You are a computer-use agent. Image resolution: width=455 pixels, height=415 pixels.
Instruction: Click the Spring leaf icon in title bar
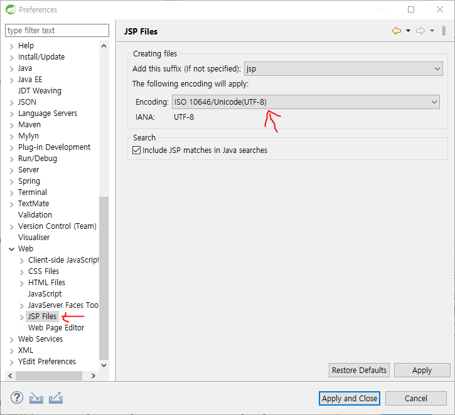pos(11,9)
